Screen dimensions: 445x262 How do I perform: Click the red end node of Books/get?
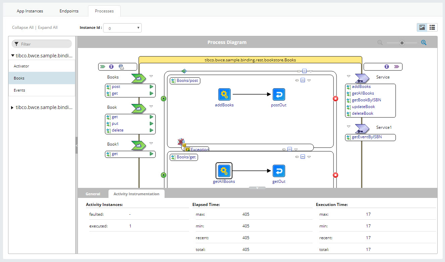point(335,175)
